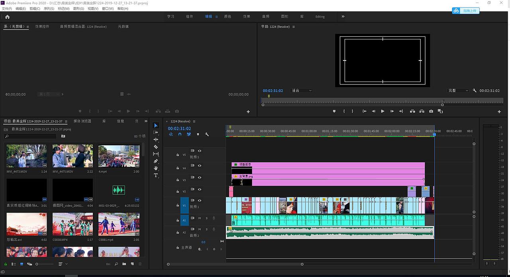
Task: Toggle Linked Selection in timeline
Action: pos(189,135)
